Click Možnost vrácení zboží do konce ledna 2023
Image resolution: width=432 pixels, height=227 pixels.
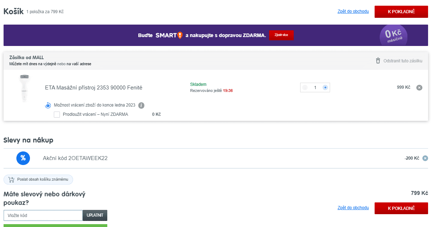tap(94, 105)
